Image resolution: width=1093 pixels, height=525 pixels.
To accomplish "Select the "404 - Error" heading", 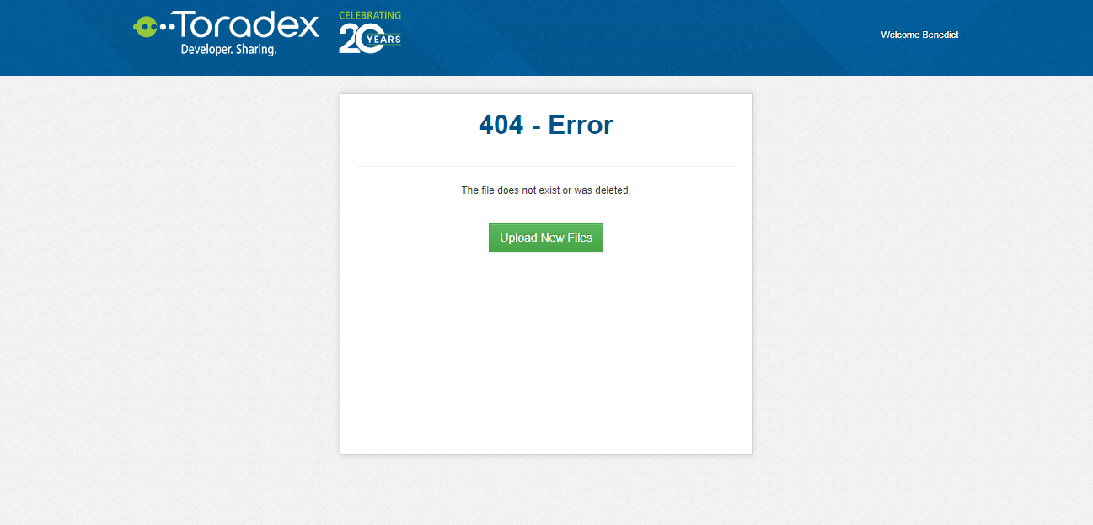I will coord(546,125).
